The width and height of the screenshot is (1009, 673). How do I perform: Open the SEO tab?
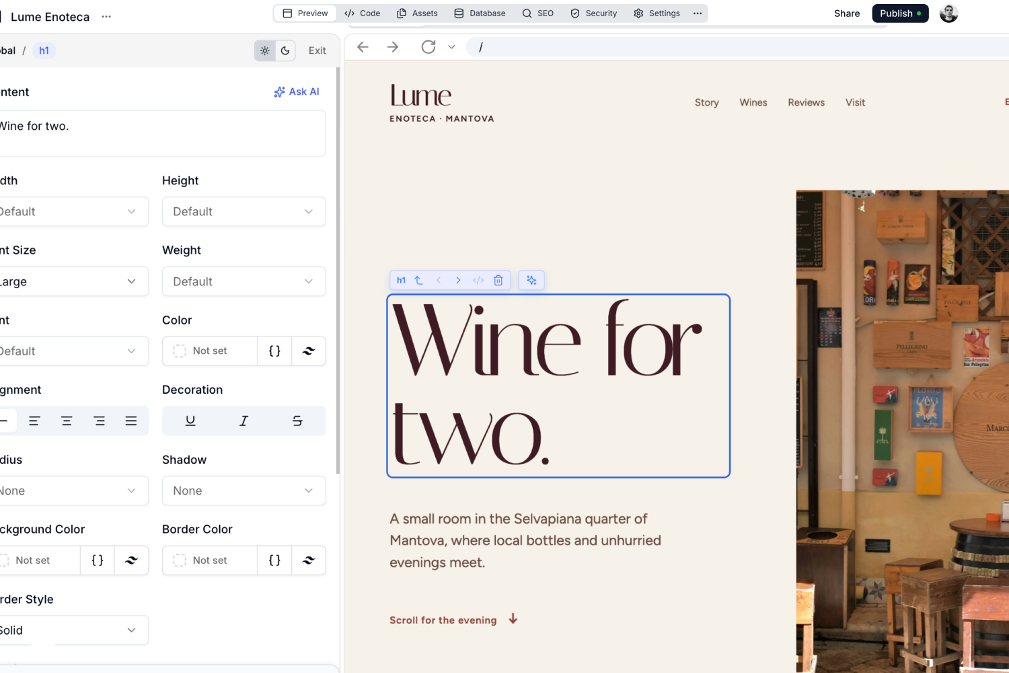pos(538,13)
